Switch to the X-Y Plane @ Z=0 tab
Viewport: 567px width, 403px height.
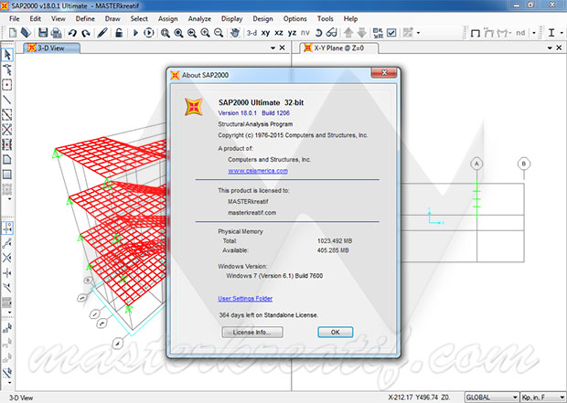pyautogui.click(x=339, y=48)
